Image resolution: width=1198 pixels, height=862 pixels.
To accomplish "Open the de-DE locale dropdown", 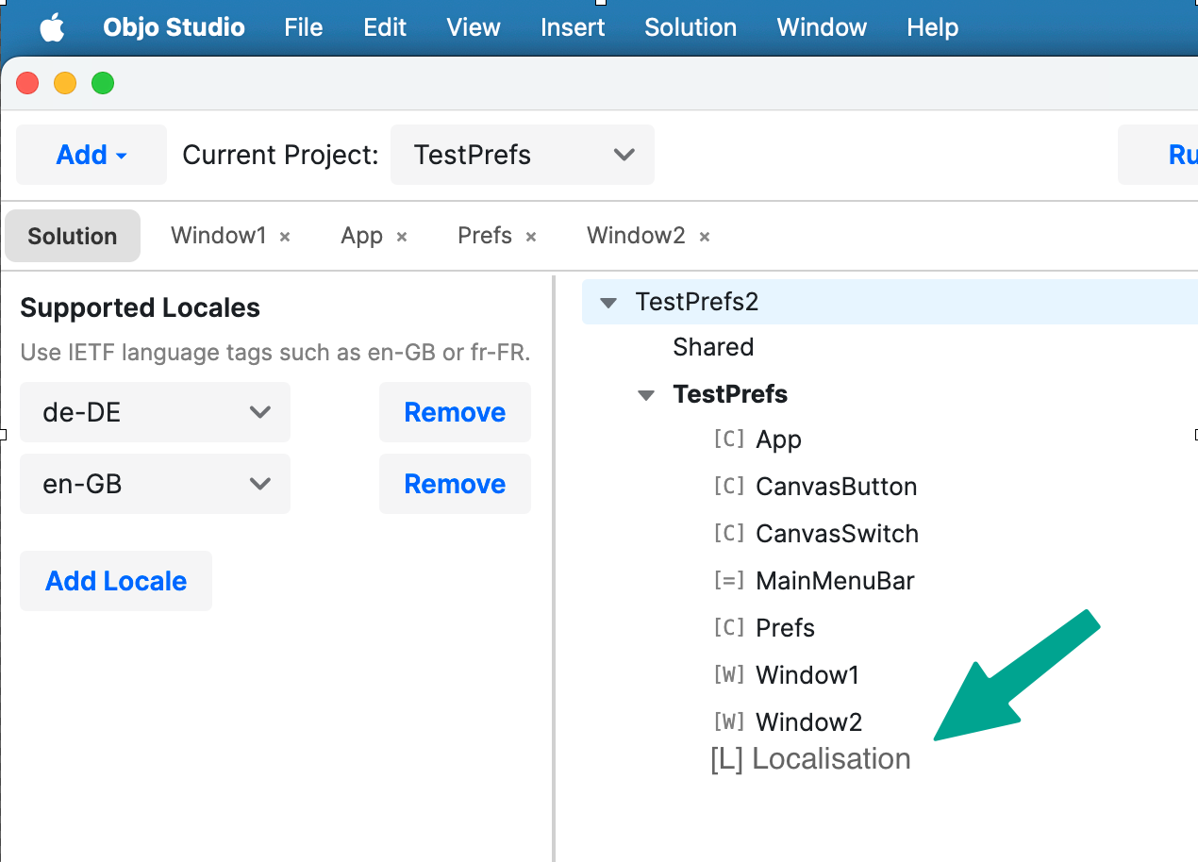I will 155,412.
